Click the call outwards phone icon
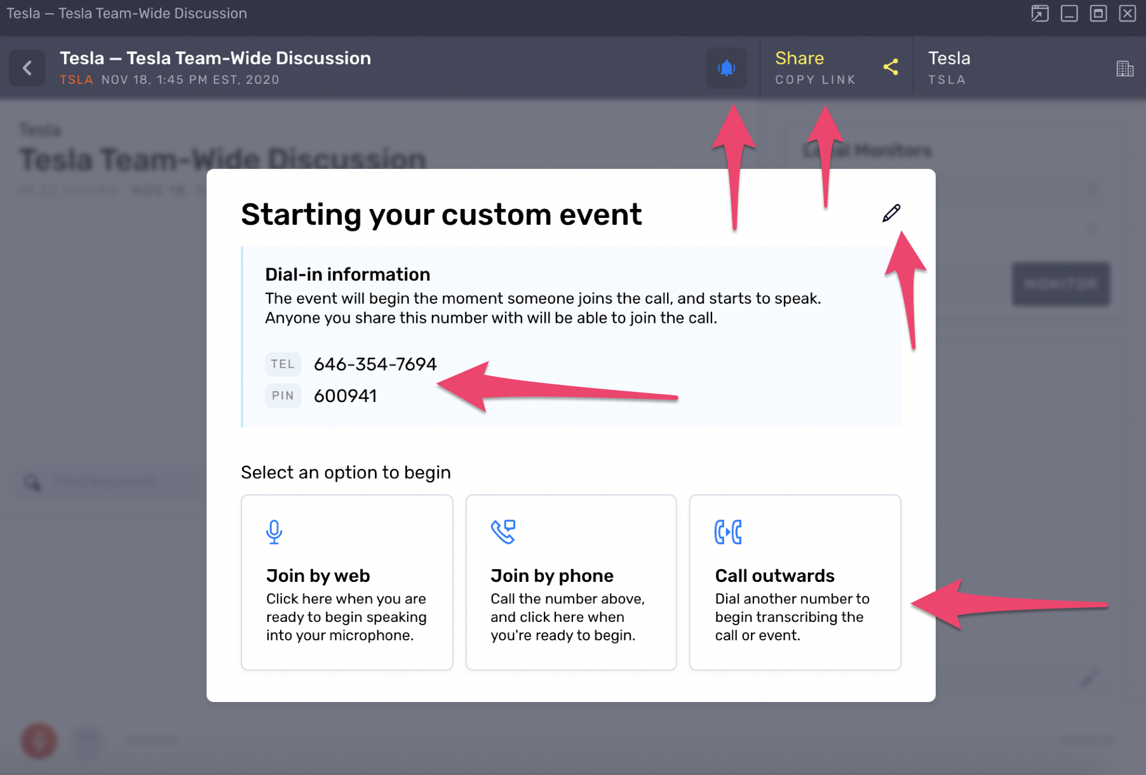The image size is (1146, 775). (x=728, y=532)
